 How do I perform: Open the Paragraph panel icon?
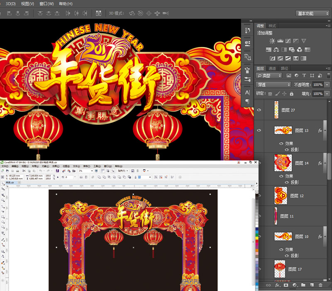click(247, 101)
